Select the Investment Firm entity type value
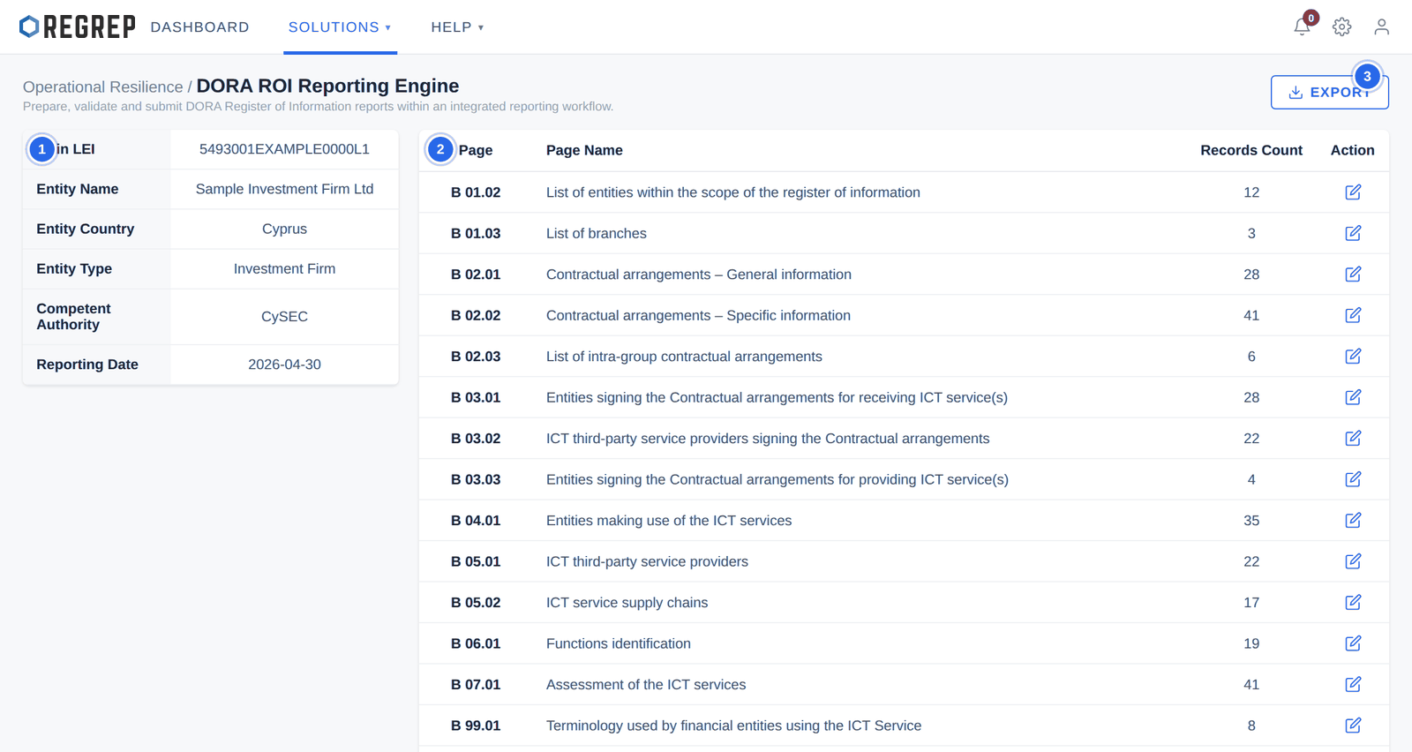This screenshot has width=1412, height=752. coord(284,268)
